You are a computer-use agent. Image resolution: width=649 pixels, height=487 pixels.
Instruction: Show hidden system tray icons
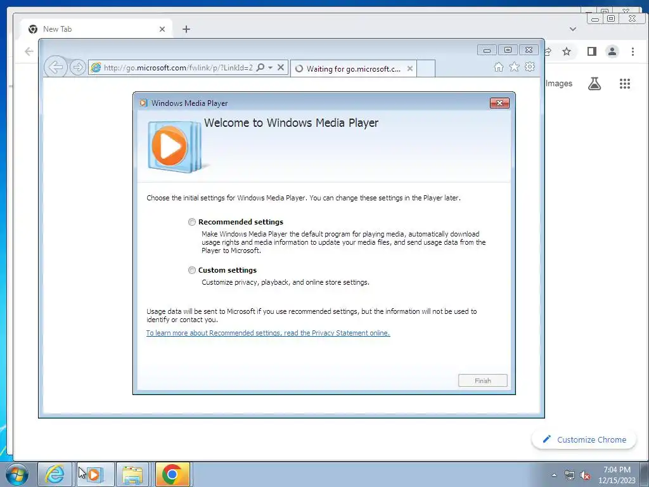[x=554, y=474]
